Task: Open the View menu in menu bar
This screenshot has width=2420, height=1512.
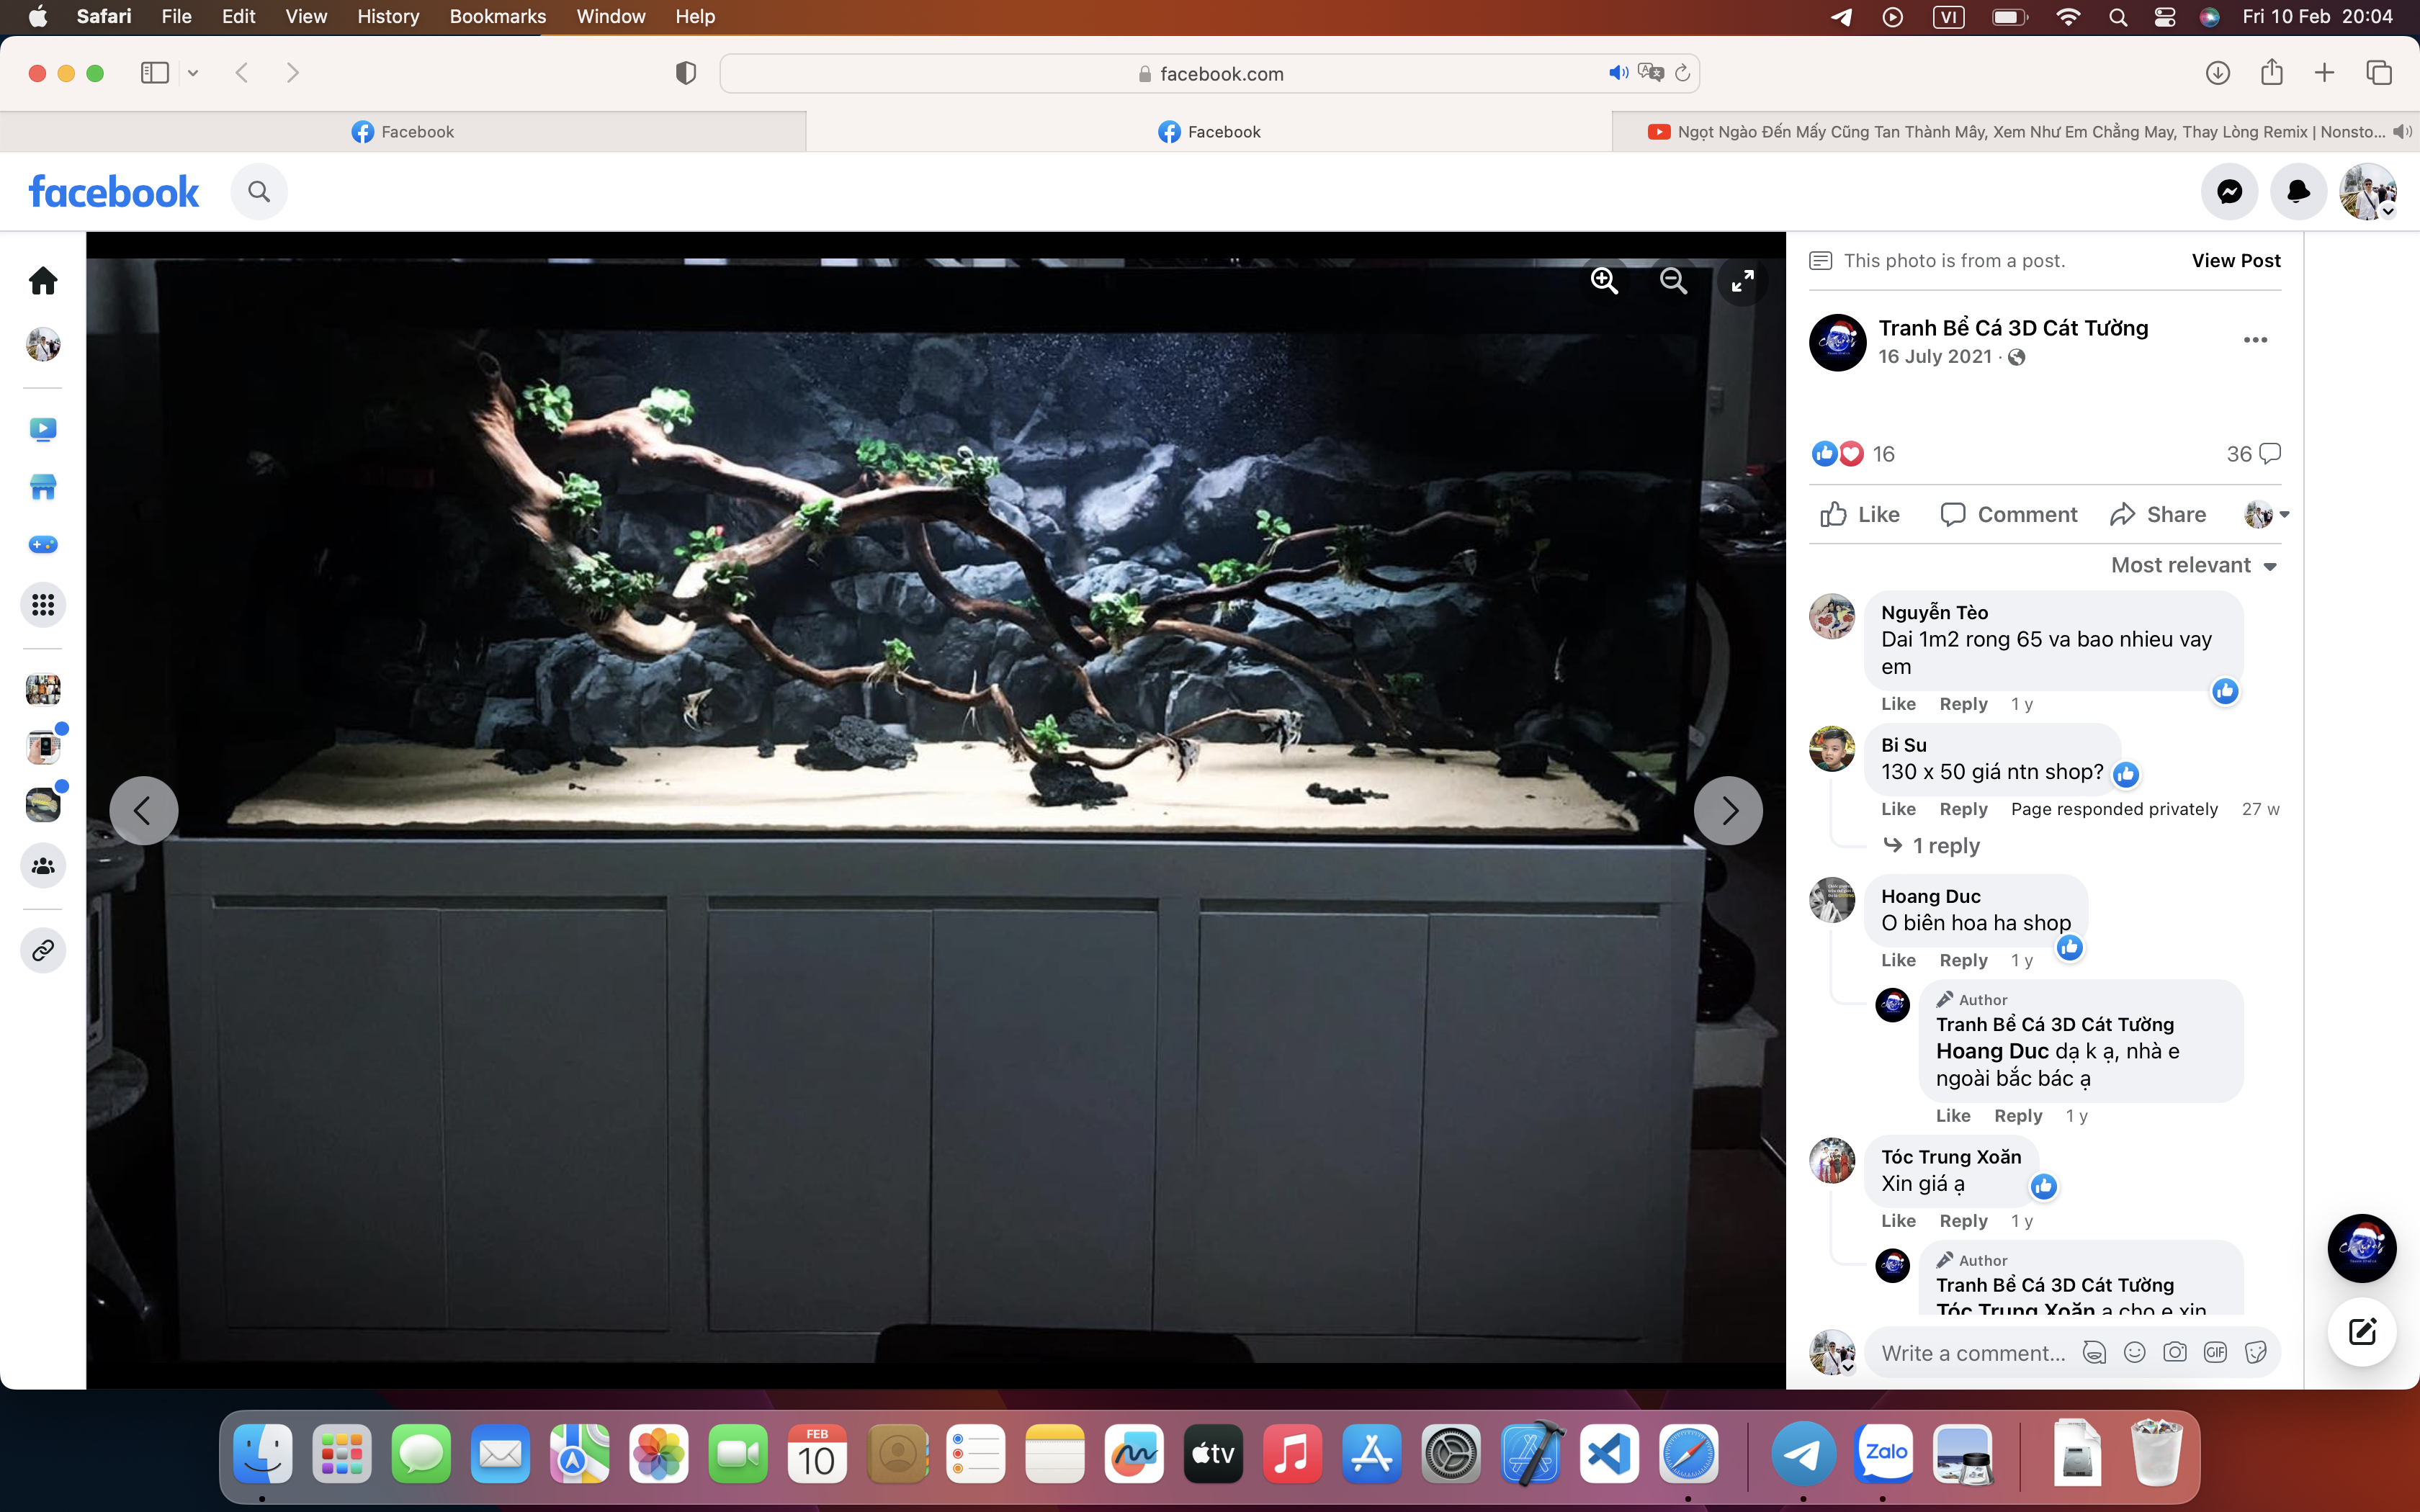Action: pos(306,17)
